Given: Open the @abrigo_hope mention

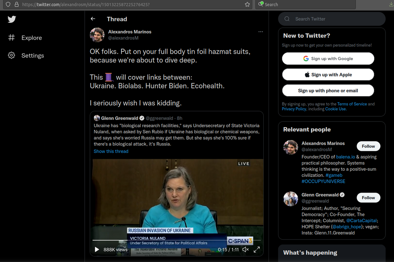Looking at the screenshot, I should (347, 227).
